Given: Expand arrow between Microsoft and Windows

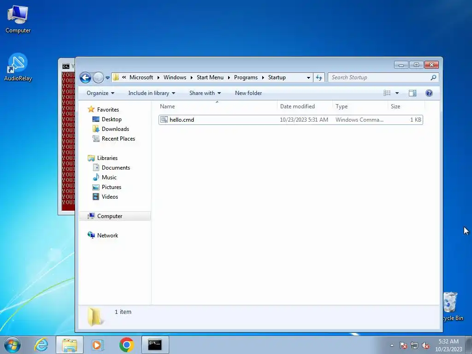Looking at the screenshot, I should coord(159,77).
